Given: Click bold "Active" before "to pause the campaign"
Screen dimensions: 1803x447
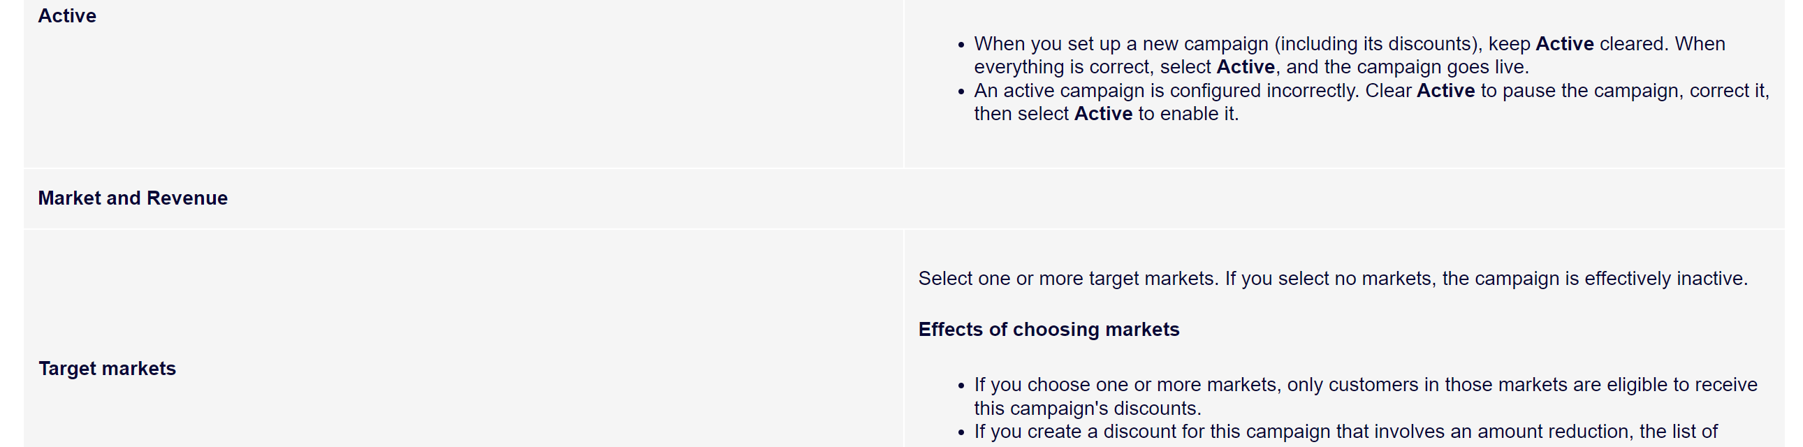Looking at the screenshot, I should pyautogui.click(x=1445, y=91).
